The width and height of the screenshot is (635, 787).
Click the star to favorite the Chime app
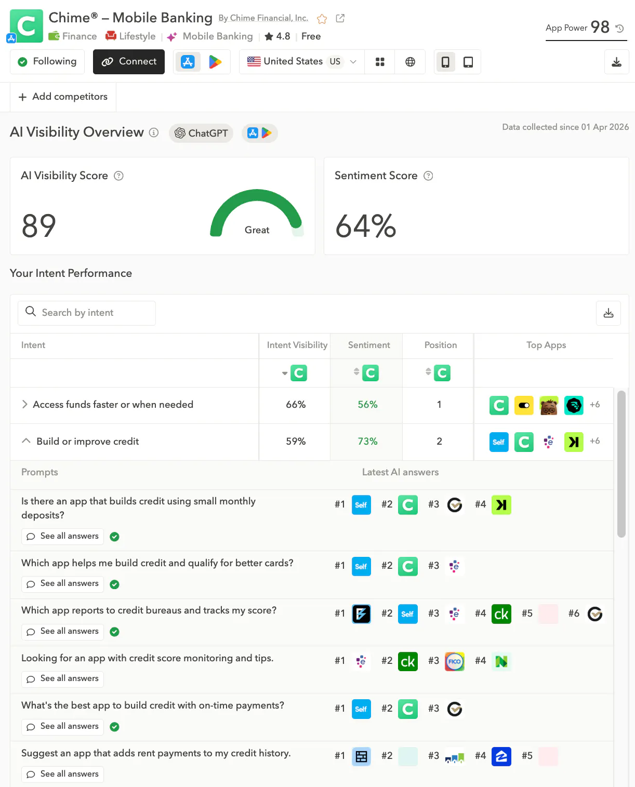[x=322, y=18]
